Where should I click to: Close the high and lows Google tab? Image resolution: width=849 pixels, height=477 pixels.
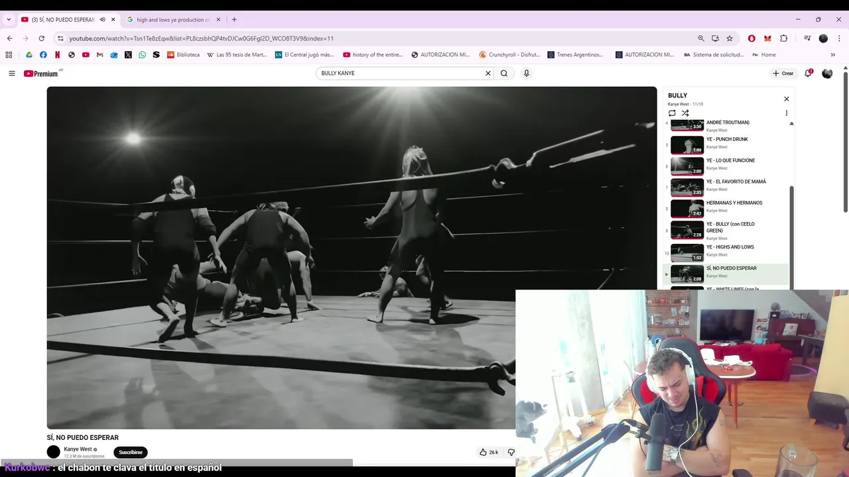[218, 20]
